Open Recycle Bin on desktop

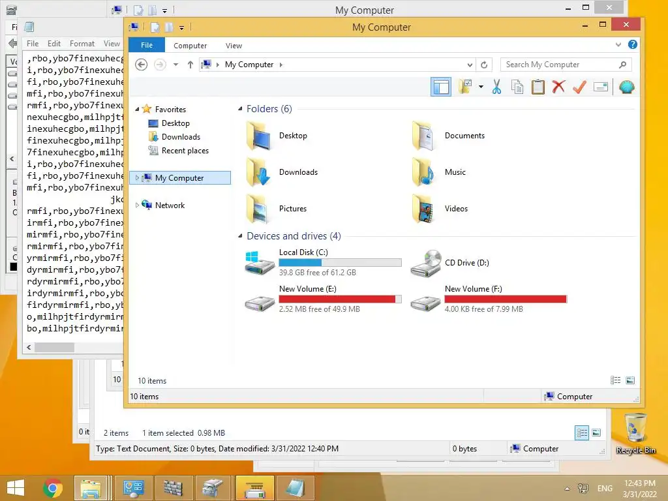coord(635,433)
